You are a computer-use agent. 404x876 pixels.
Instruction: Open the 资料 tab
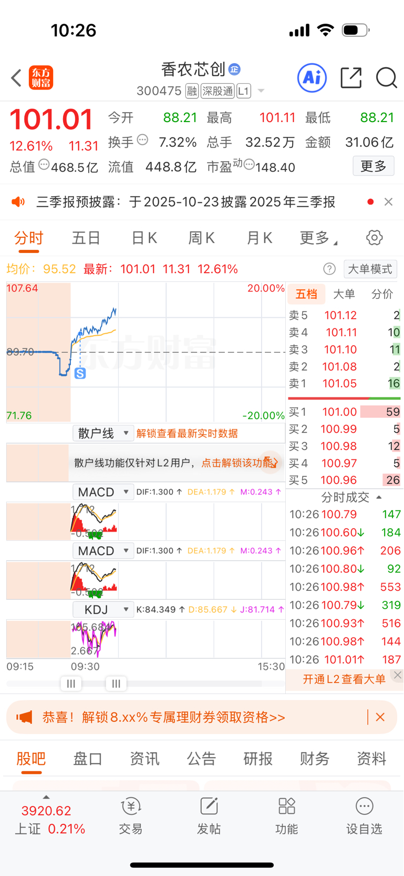371,759
